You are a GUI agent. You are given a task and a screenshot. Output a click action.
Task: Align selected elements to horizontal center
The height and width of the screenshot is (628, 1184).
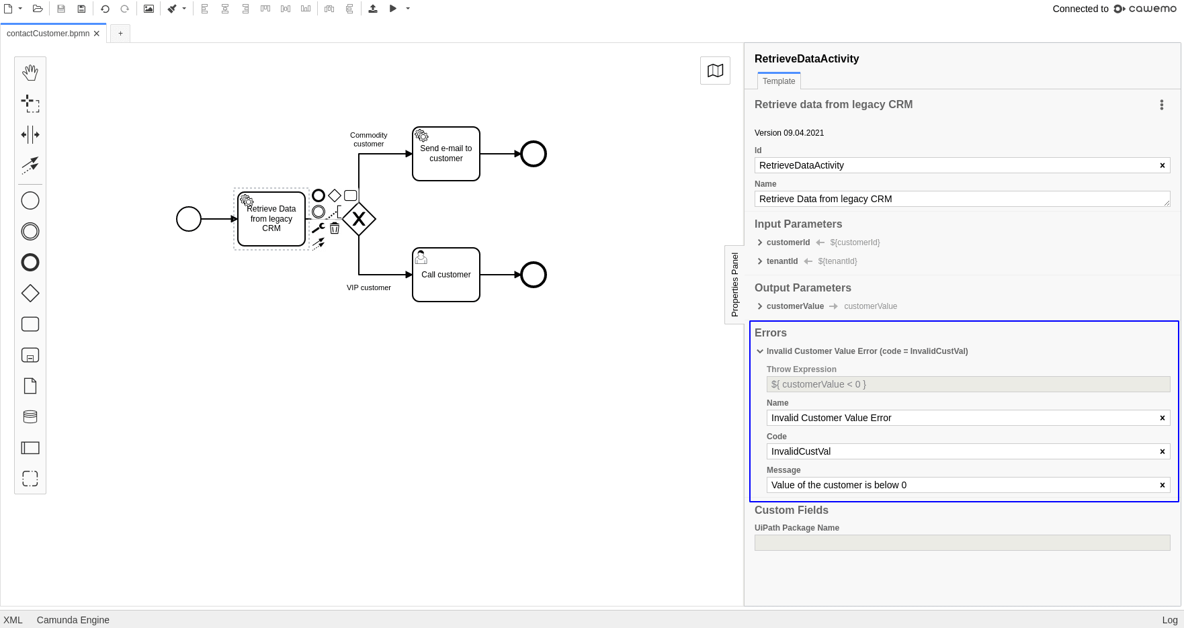point(225,9)
